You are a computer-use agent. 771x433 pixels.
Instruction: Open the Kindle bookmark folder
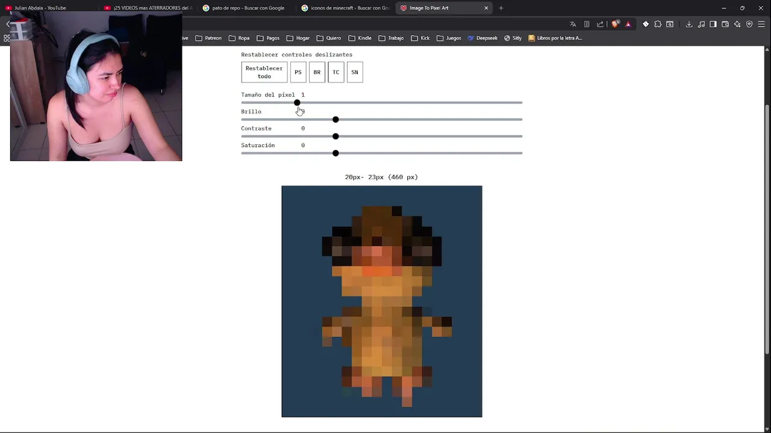(x=360, y=38)
